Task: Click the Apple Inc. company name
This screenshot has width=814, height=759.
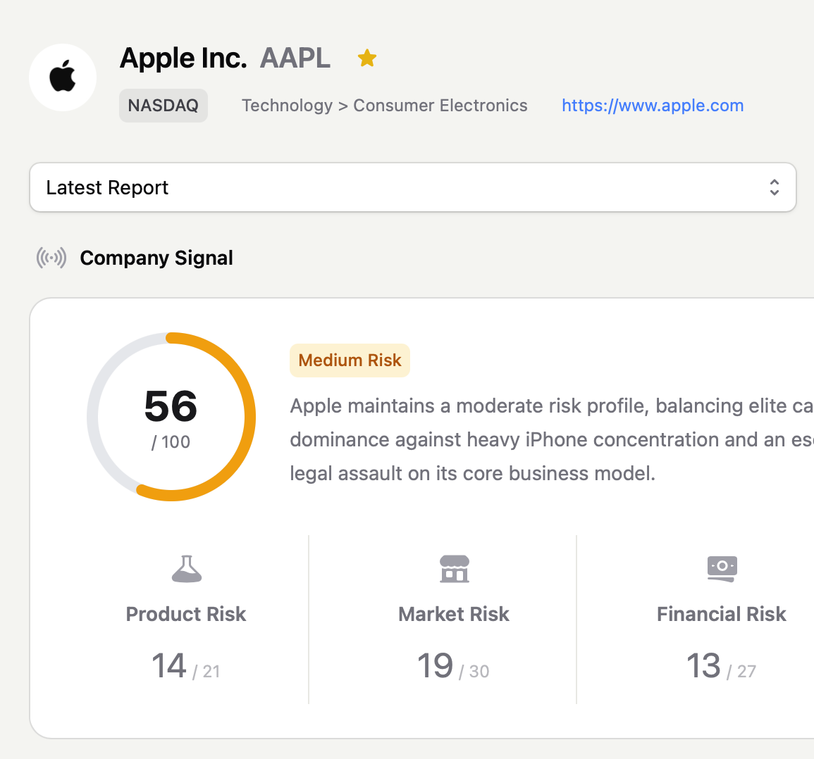Action: tap(183, 58)
